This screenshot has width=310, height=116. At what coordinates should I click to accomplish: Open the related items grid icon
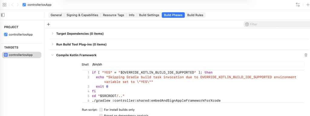(x=4, y=5)
